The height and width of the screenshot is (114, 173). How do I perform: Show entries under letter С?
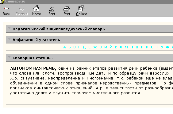tap(152, 47)
